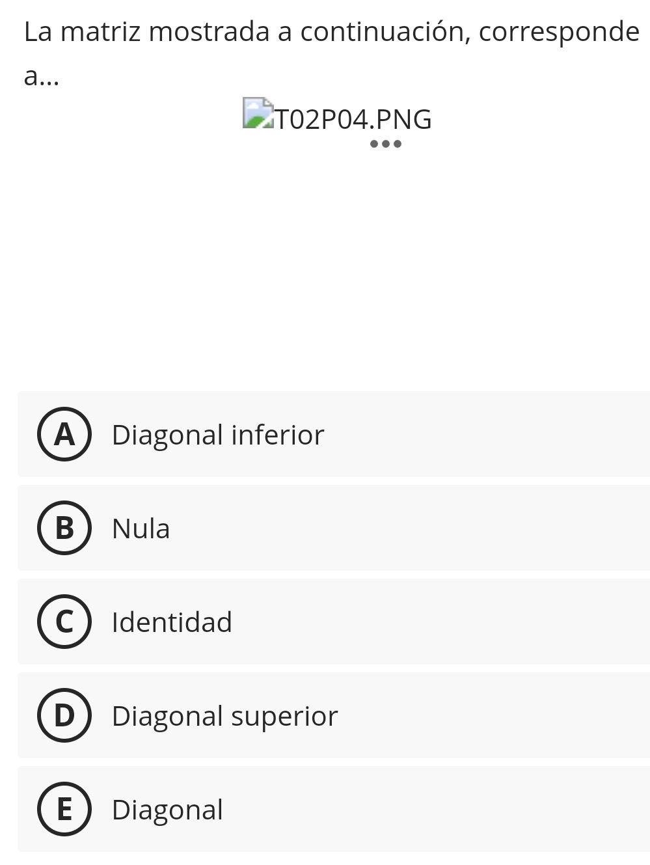Click the "Diagonal" answer text in option E

click(x=167, y=810)
